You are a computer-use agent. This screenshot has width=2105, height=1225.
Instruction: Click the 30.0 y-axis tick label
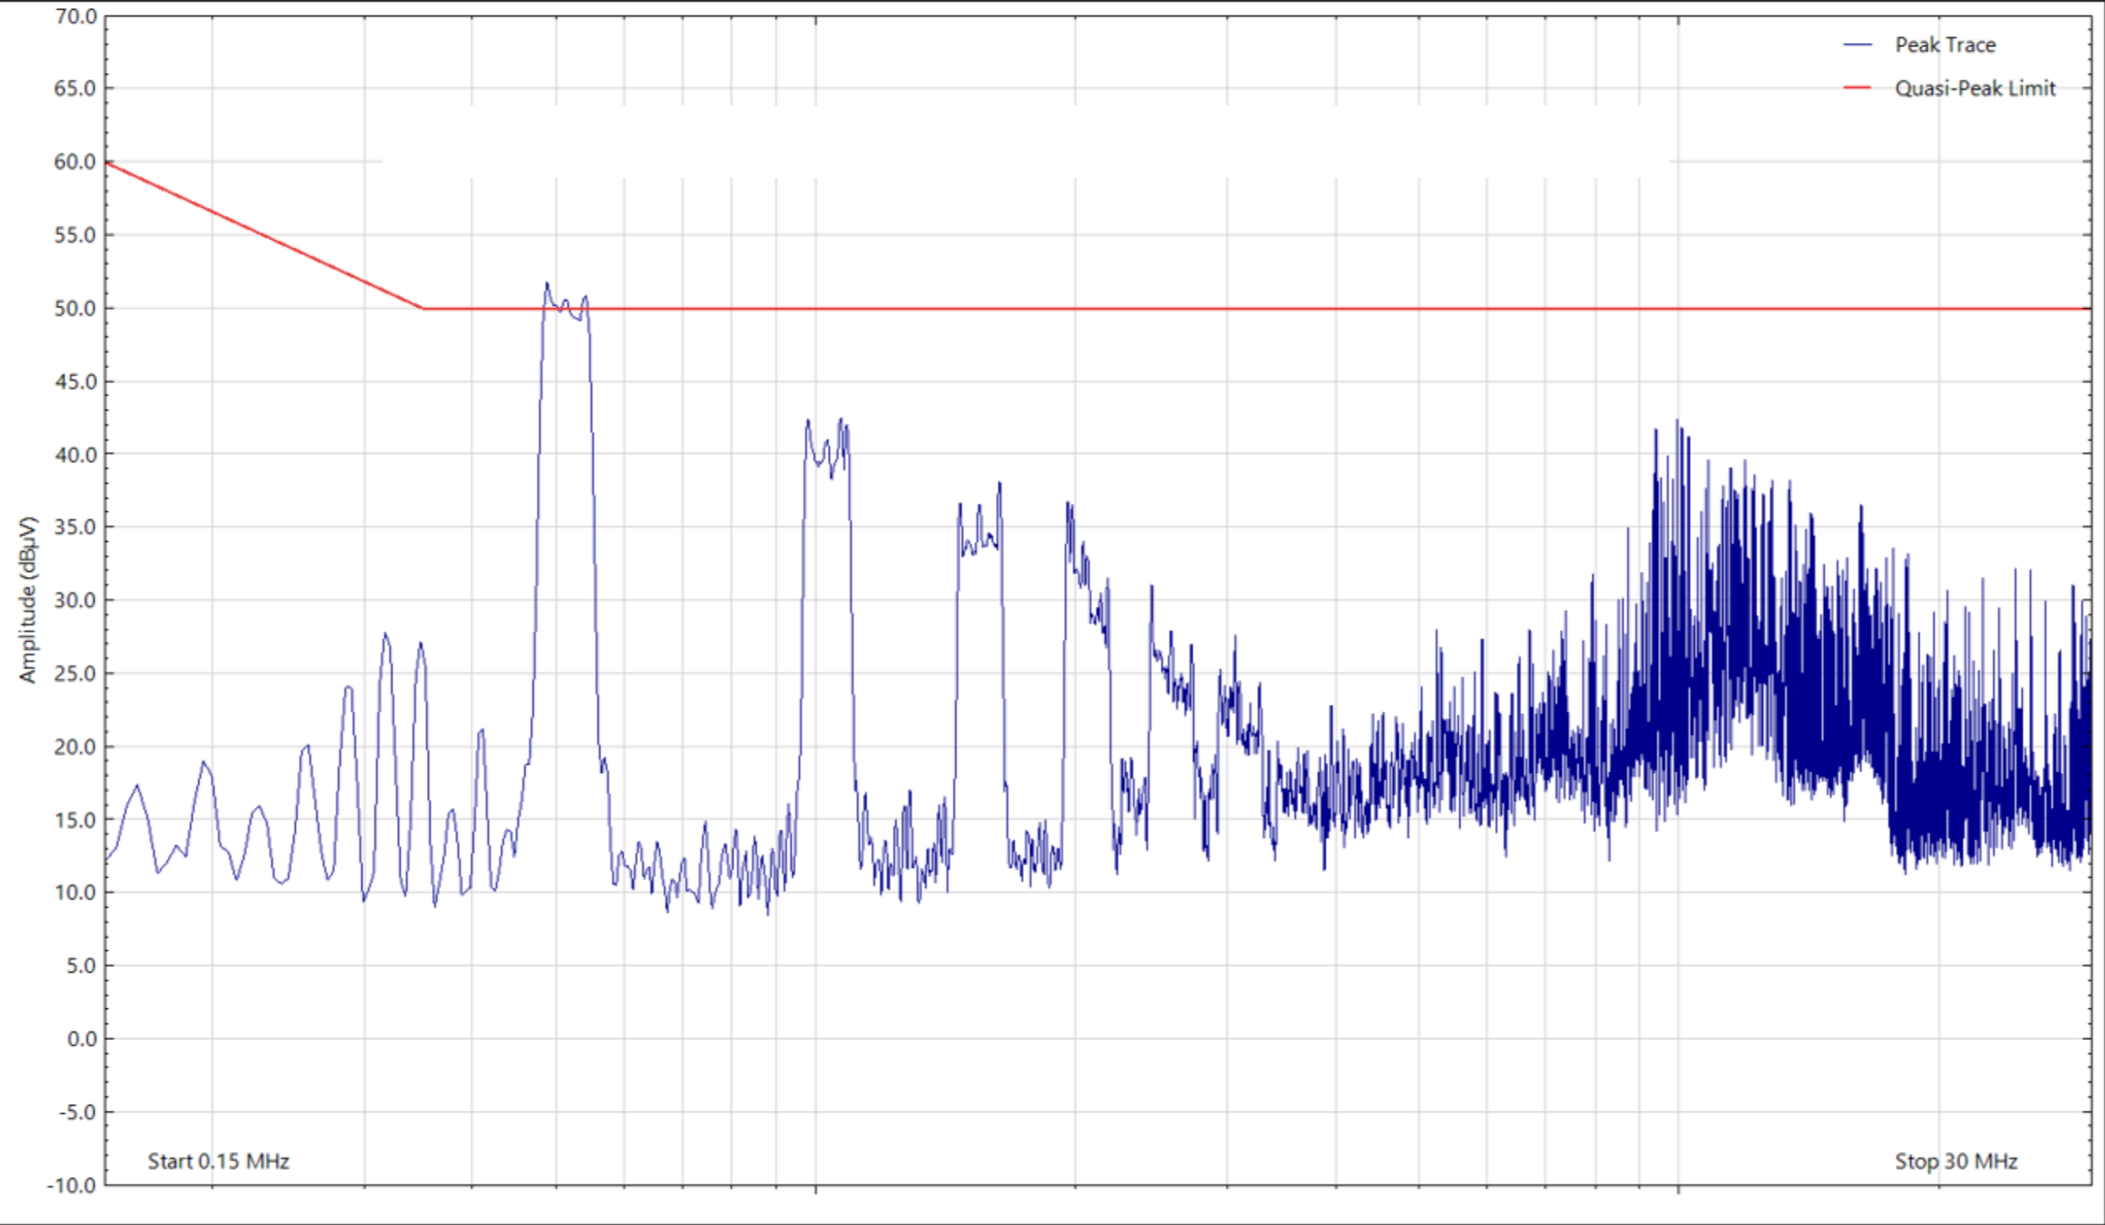tap(76, 600)
